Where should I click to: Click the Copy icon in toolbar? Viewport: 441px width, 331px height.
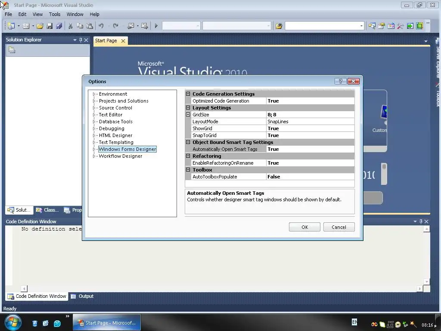click(80, 26)
